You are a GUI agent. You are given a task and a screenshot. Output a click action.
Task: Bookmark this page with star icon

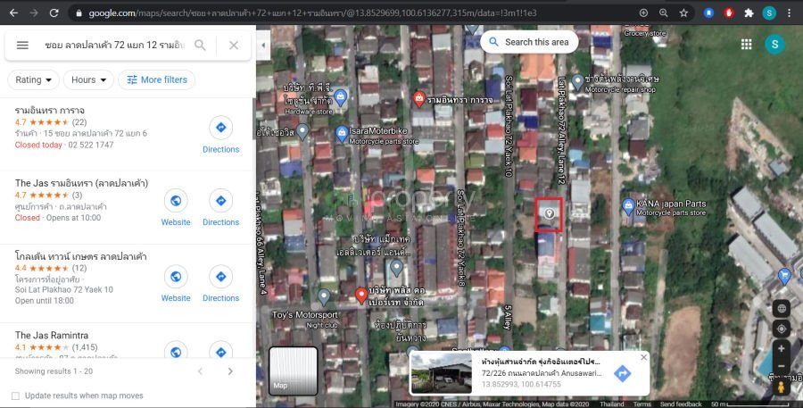click(683, 13)
